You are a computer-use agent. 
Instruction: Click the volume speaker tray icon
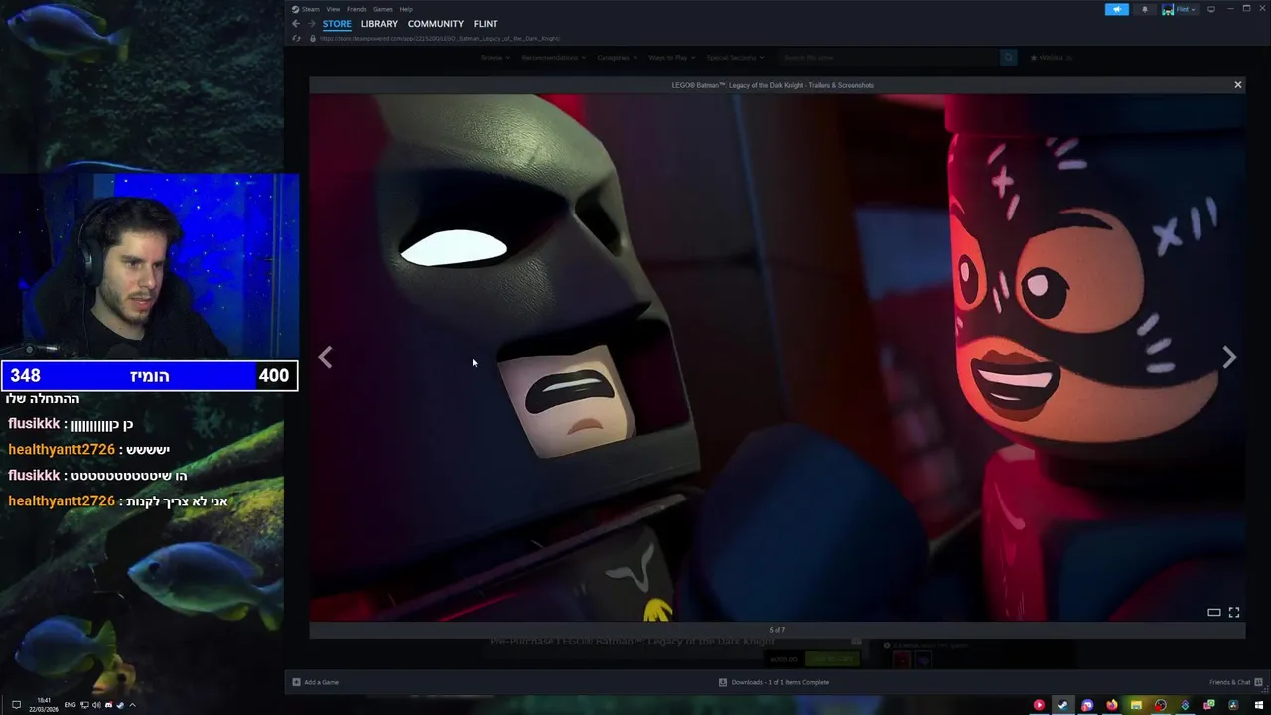(x=96, y=705)
